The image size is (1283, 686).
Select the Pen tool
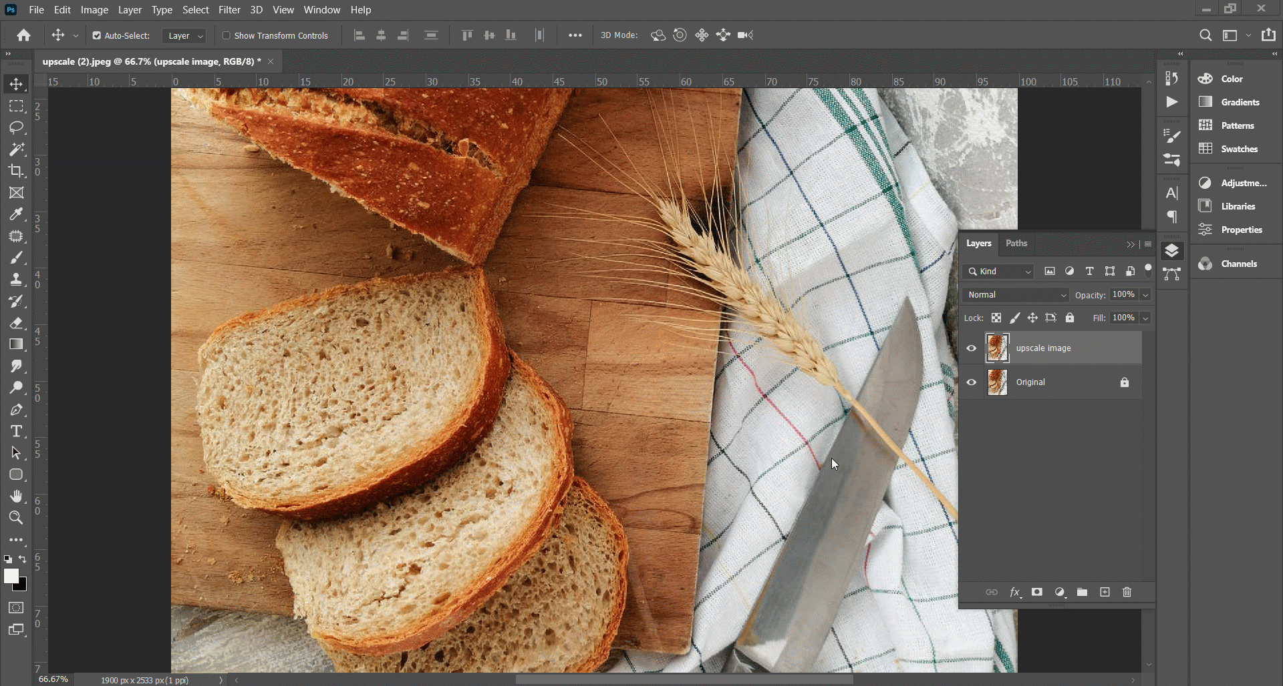17,410
